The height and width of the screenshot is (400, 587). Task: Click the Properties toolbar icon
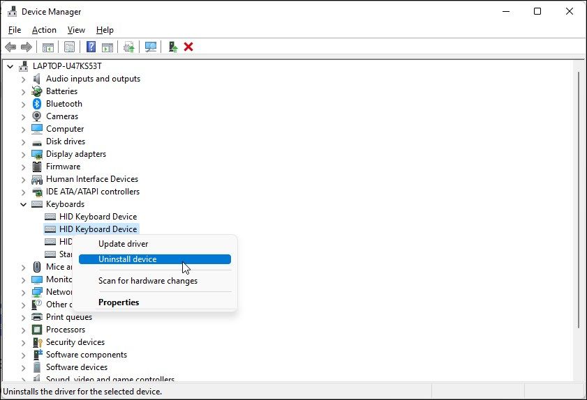coord(69,47)
